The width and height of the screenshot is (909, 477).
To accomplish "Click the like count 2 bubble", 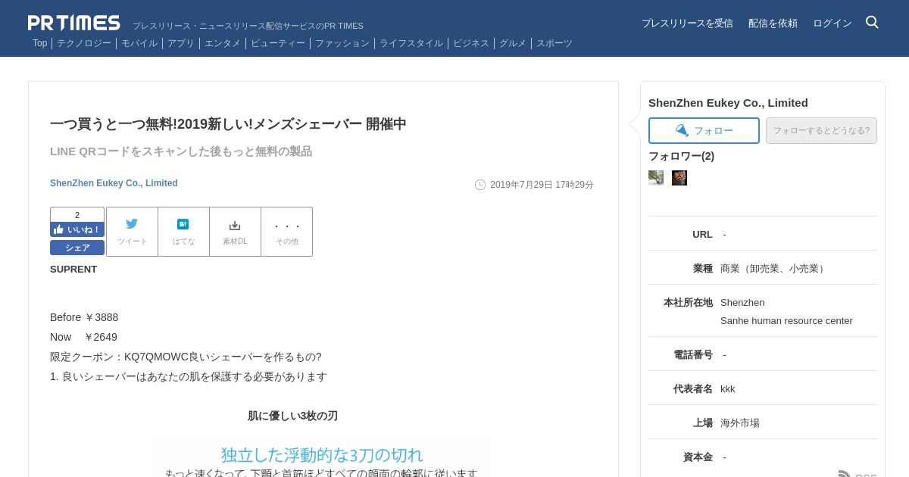I will tap(77, 215).
